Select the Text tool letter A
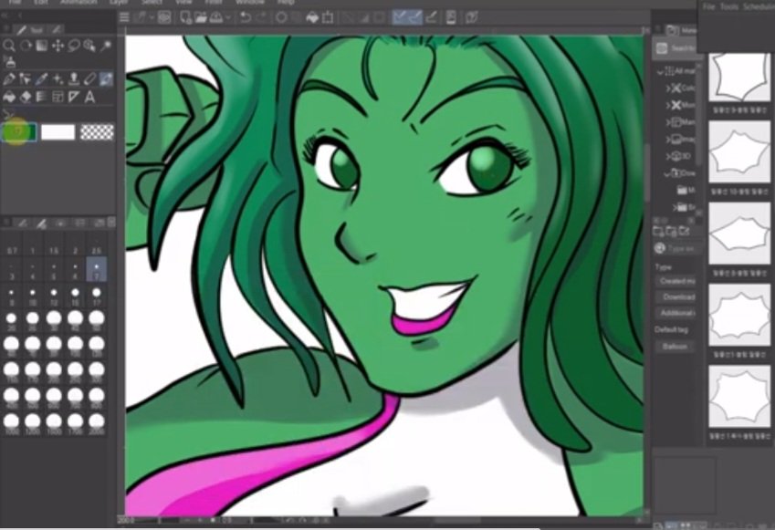 90,97
